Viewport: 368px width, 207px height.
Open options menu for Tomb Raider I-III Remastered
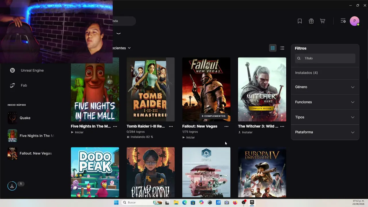click(x=171, y=126)
